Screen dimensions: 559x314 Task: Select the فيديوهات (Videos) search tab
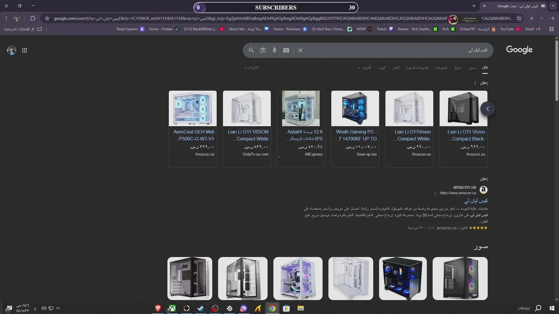pyautogui.click(x=441, y=68)
